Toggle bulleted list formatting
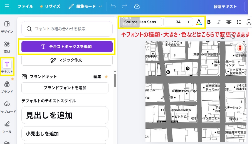 (239, 22)
